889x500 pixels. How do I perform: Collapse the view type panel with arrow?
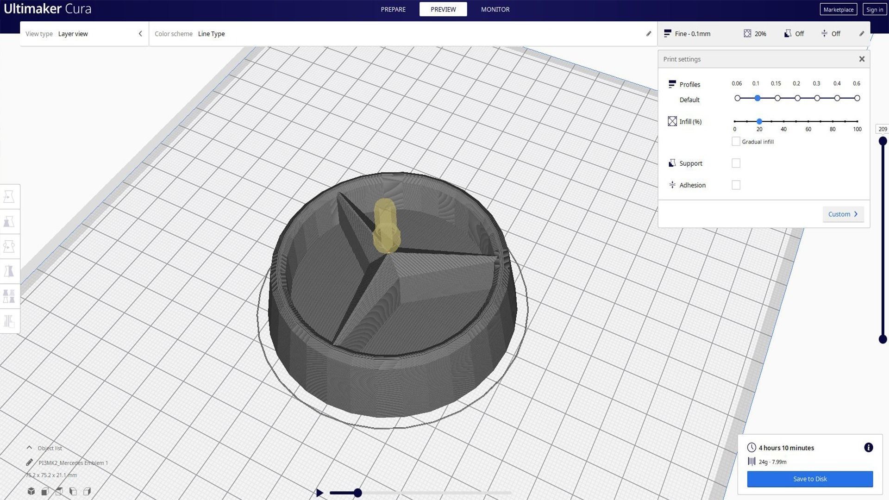[140, 34]
